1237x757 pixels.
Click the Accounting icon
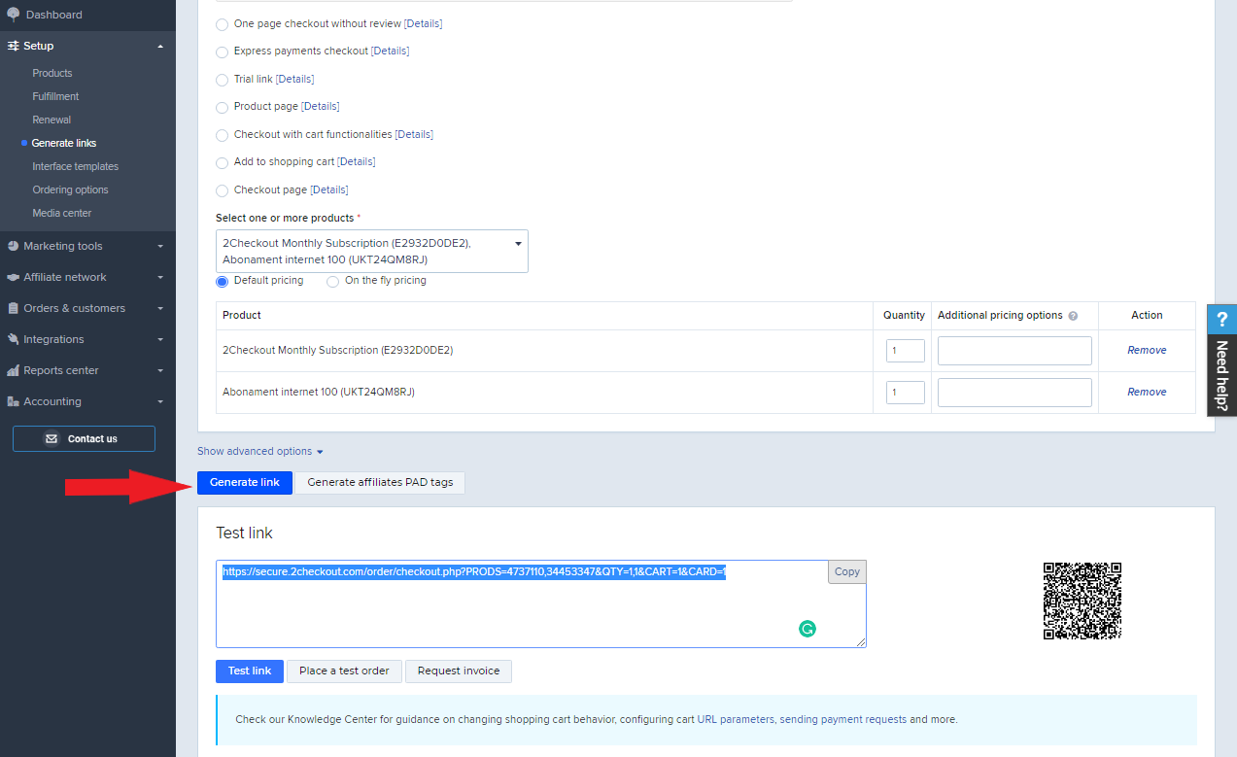tap(14, 401)
